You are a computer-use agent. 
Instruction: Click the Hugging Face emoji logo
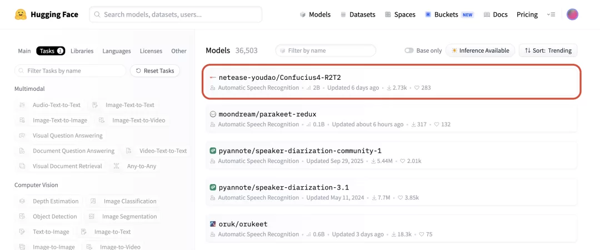(21, 14)
